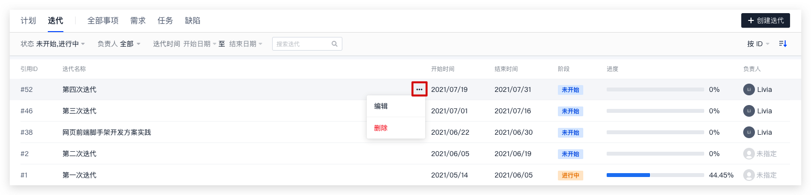Click reference ID #38
The height and width of the screenshot is (195, 811).
[x=27, y=132]
